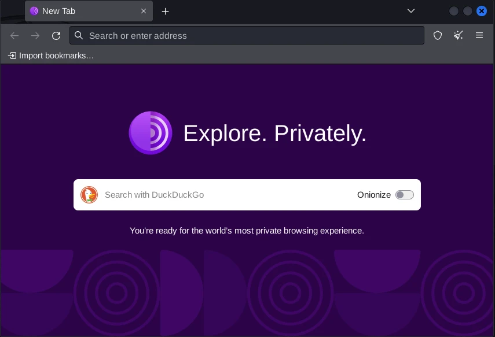Enable the Onionize toggle switch
This screenshot has height=337, width=495.
pyautogui.click(x=404, y=195)
